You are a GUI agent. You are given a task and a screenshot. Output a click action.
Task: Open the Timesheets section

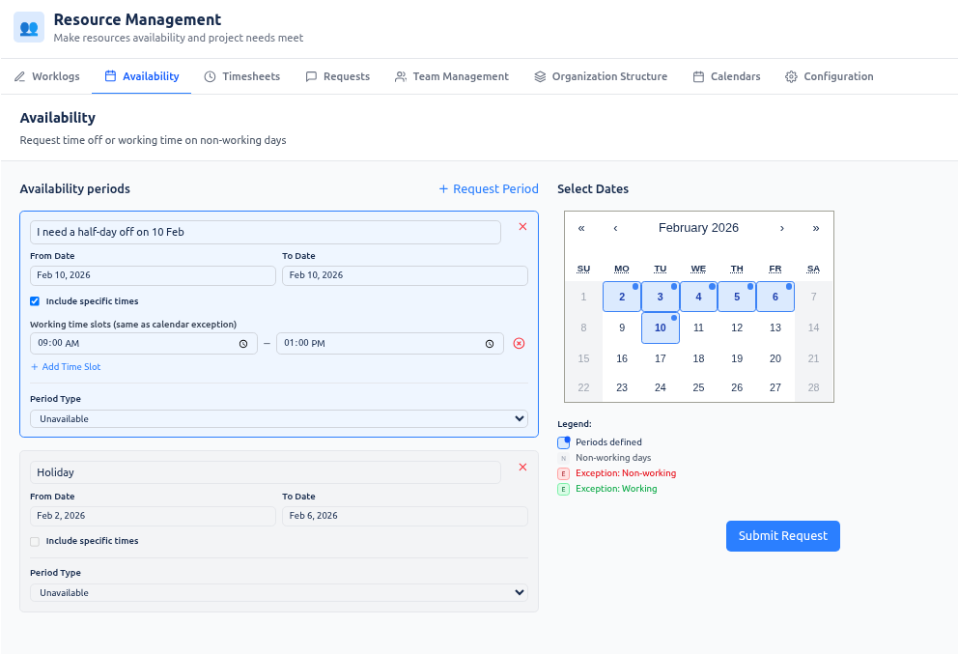pyautogui.click(x=241, y=75)
